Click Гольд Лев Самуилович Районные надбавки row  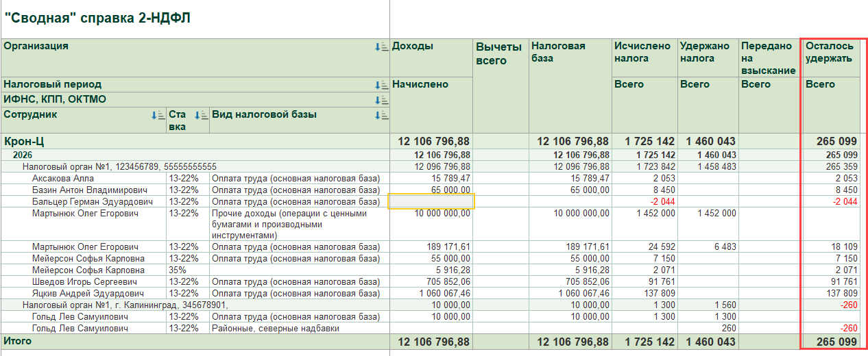pos(80,328)
